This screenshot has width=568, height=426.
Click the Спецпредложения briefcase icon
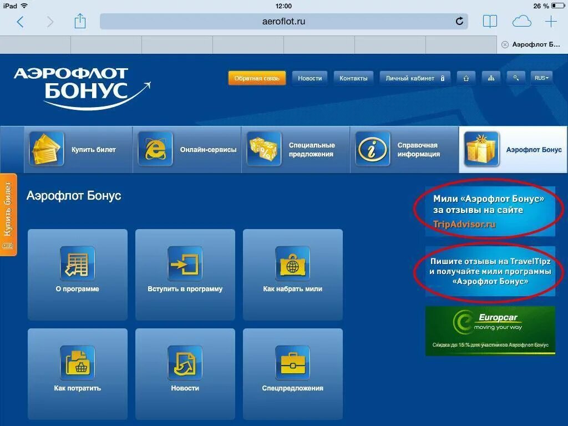tap(292, 363)
